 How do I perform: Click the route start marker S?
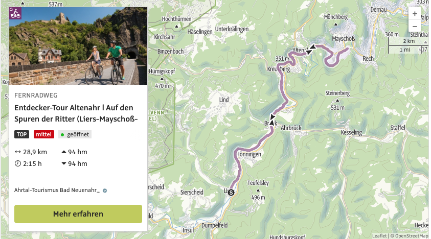[x=231, y=193]
